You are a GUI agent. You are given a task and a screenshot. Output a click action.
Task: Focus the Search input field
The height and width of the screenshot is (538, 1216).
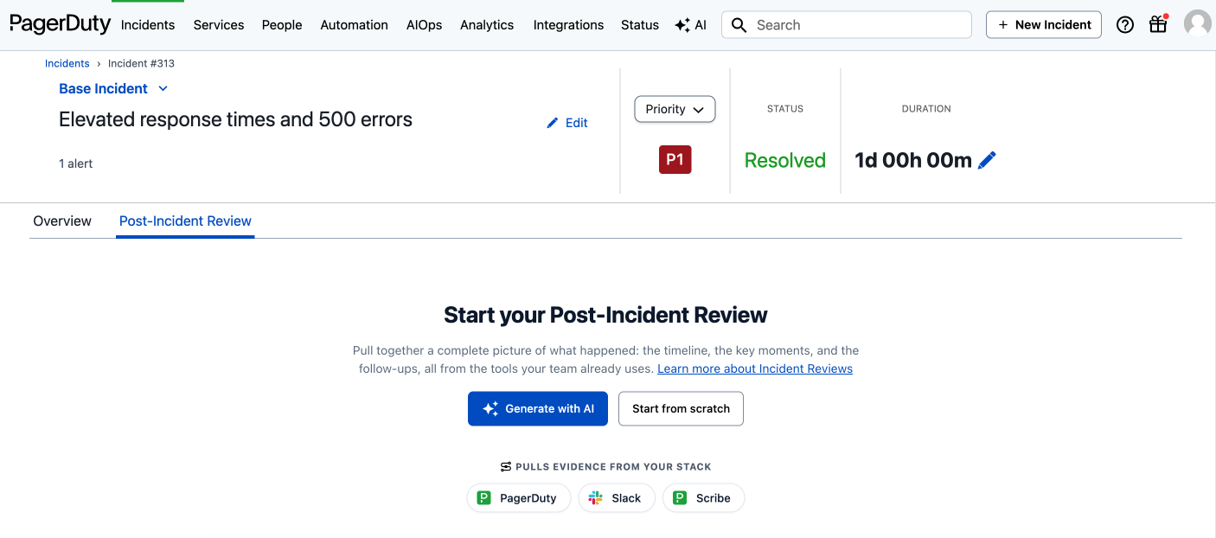click(847, 25)
